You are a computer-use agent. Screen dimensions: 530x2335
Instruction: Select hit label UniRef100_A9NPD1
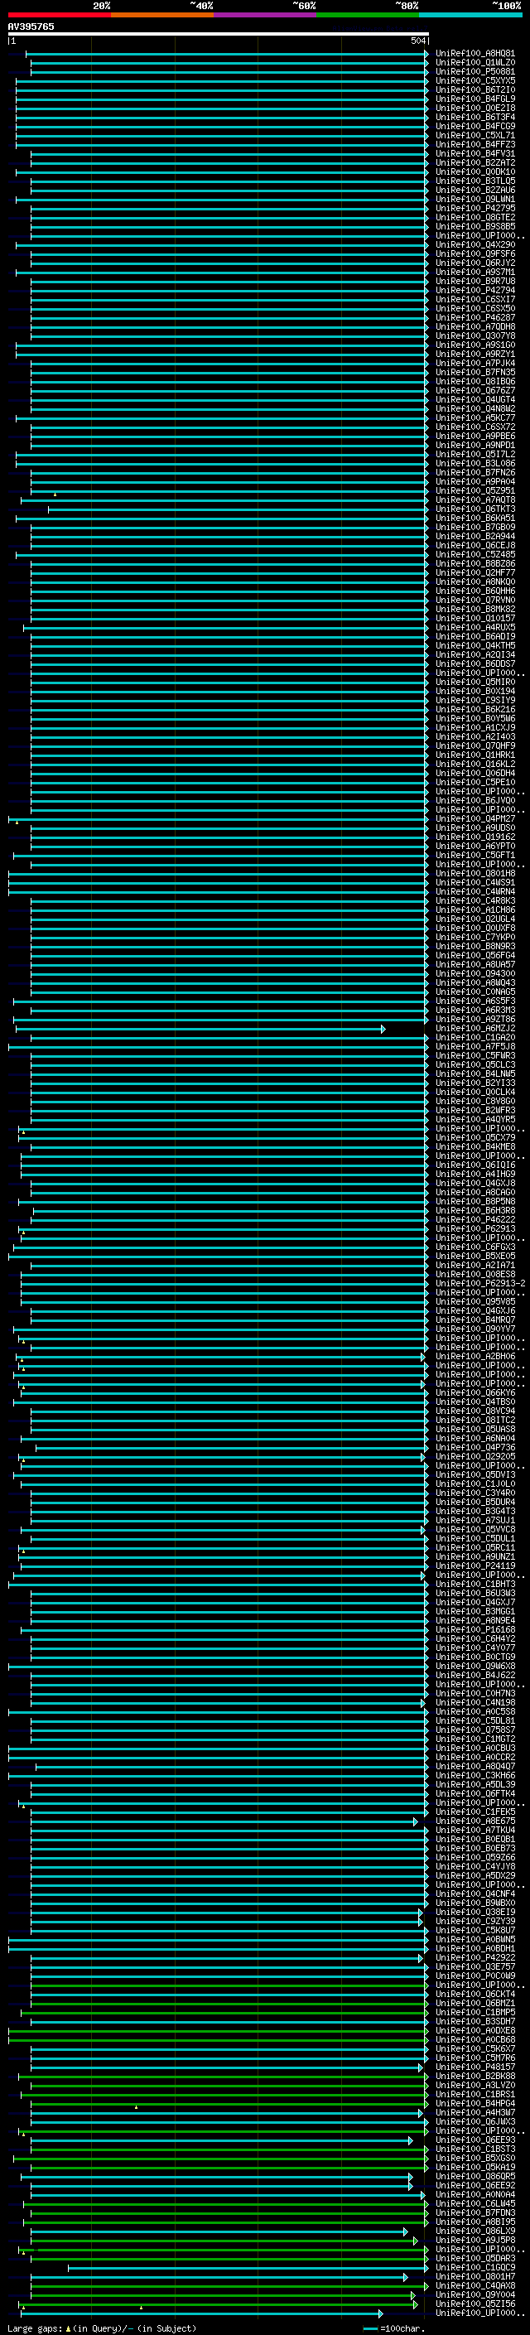[x=475, y=445]
